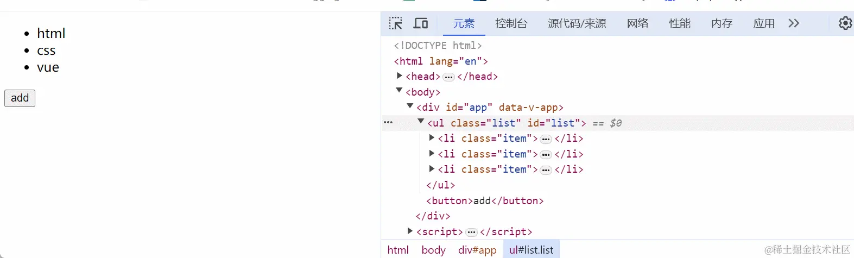854x258 pixels.
Task: Open the 内存 tab
Action: click(x=722, y=23)
